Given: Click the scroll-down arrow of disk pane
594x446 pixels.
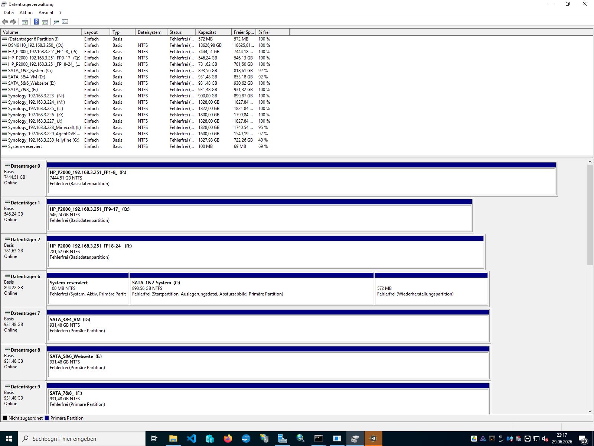Looking at the screenshot, I should pyautogui.click(x=590, y=411).
